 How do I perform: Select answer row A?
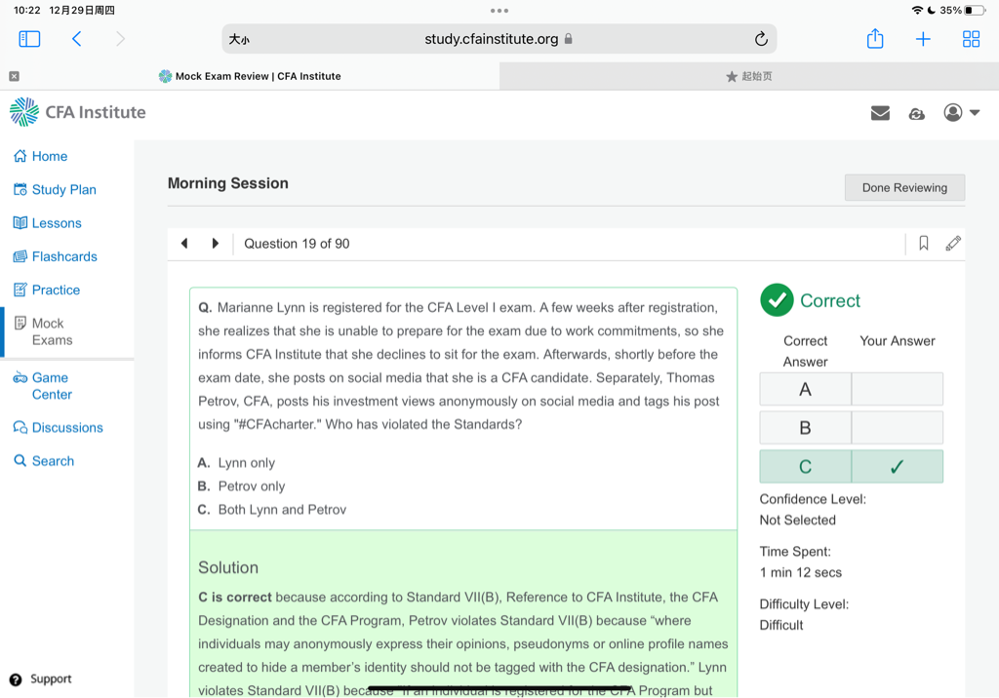[x=851, y=389]
